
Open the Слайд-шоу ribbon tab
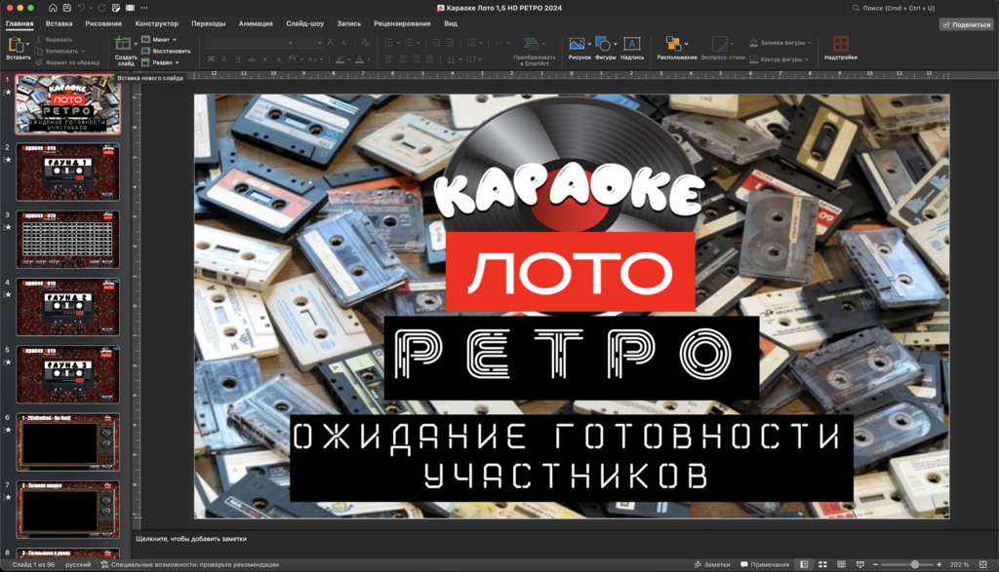pyautogui.click(x=304, y=23)
